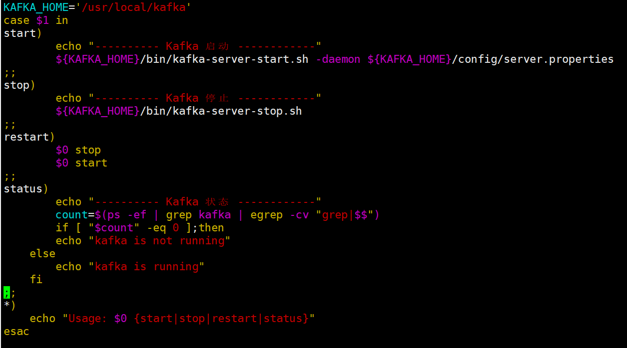Click the 'status)' case label

coord(26,189)
